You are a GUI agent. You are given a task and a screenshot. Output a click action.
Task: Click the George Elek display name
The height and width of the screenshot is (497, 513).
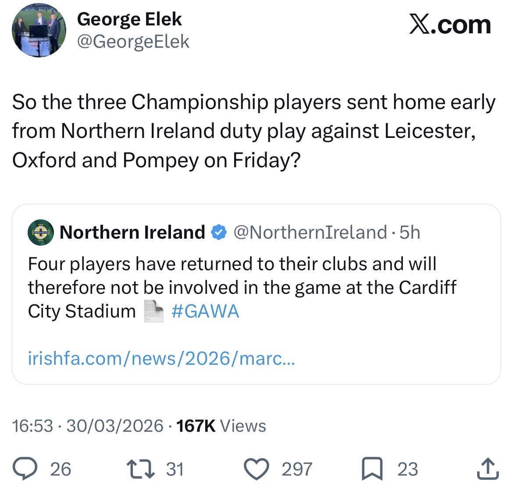point(129,19)
